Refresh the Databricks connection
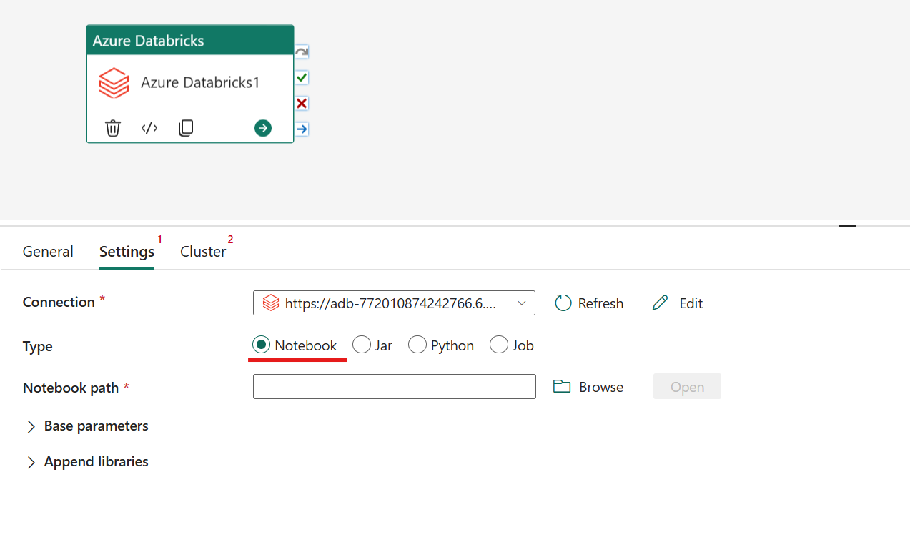The height and width of the screenshot is (560, 910). coord(588,303)
